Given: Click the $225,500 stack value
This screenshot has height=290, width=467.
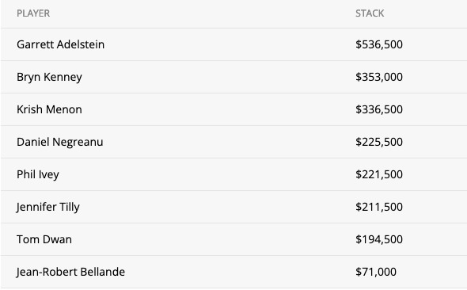Looking at the screenshot, I should coord(379,142).
